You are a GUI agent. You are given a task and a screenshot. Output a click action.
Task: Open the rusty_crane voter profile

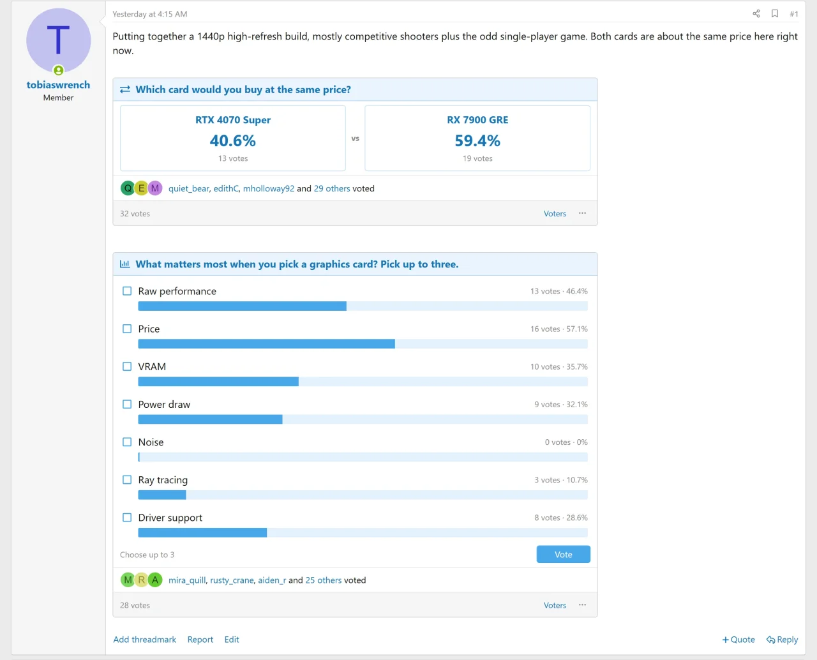pos(232,580)
